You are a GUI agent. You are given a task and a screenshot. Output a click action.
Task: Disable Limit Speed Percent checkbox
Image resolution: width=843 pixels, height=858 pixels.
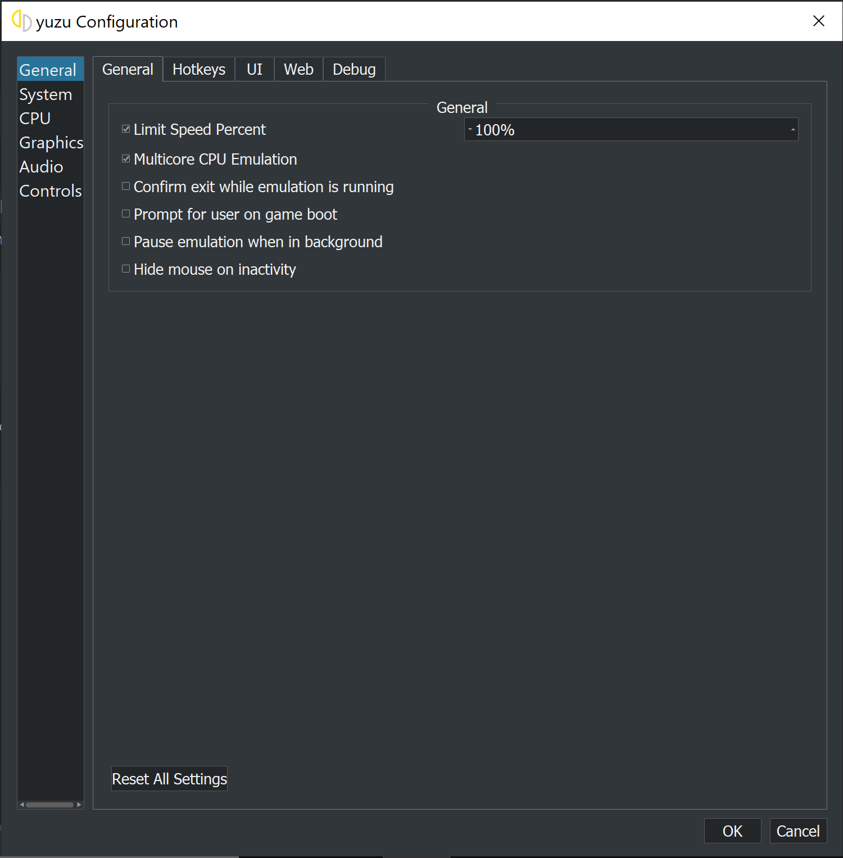(126, 129)
